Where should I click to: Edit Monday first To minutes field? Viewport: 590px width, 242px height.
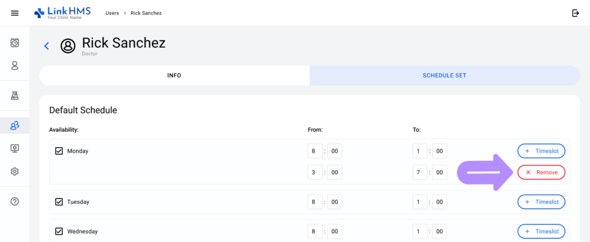tap(440, 151)
